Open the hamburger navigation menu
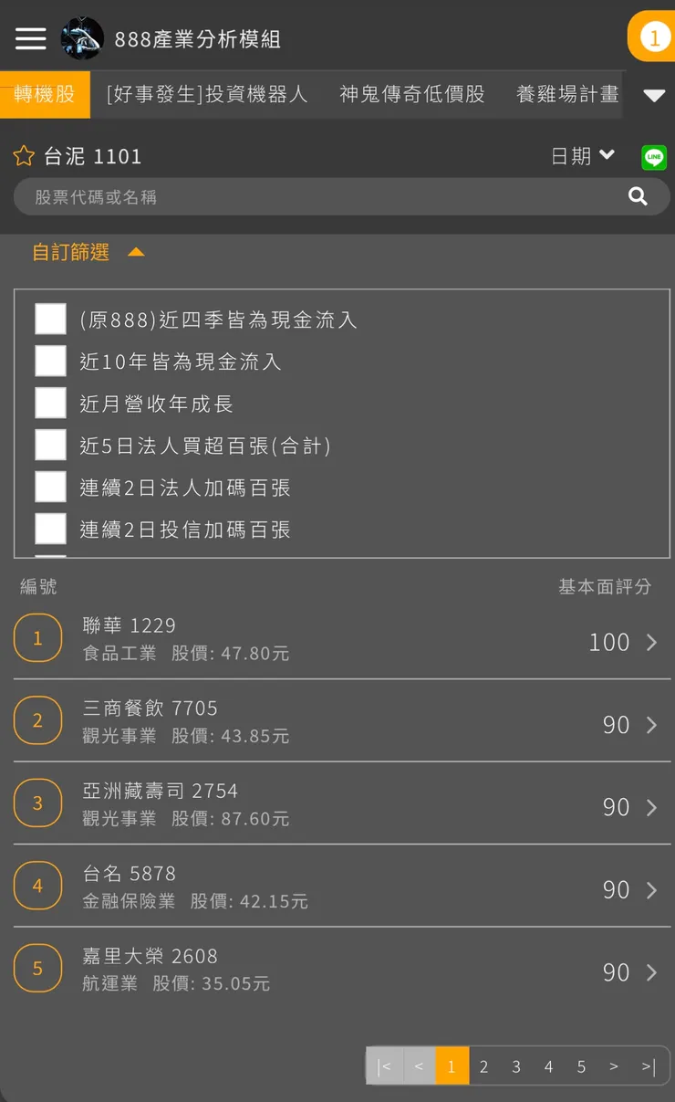The height and width of the screenshot is (1102, 675). click(30, 38)
